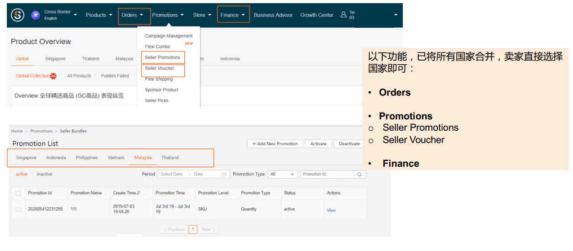Choose Seller Voucher from Promotions menu
Screen dimensions: 573x251
click(159, 68)
